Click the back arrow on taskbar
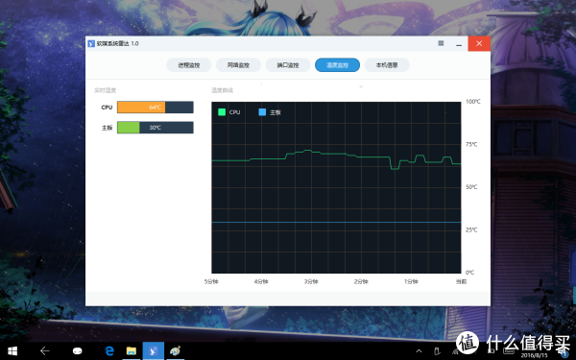 click(45, 350)
